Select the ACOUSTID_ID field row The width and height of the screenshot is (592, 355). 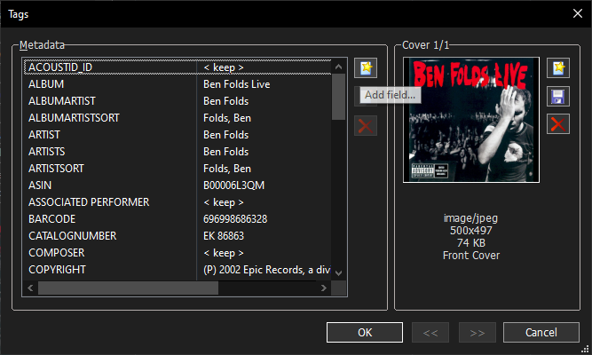(x=178, y=67)
